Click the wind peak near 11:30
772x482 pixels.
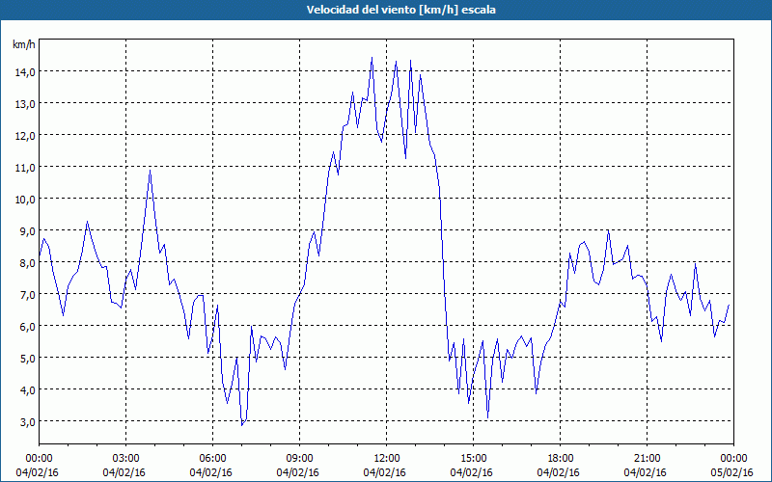[x=372, y=58]
